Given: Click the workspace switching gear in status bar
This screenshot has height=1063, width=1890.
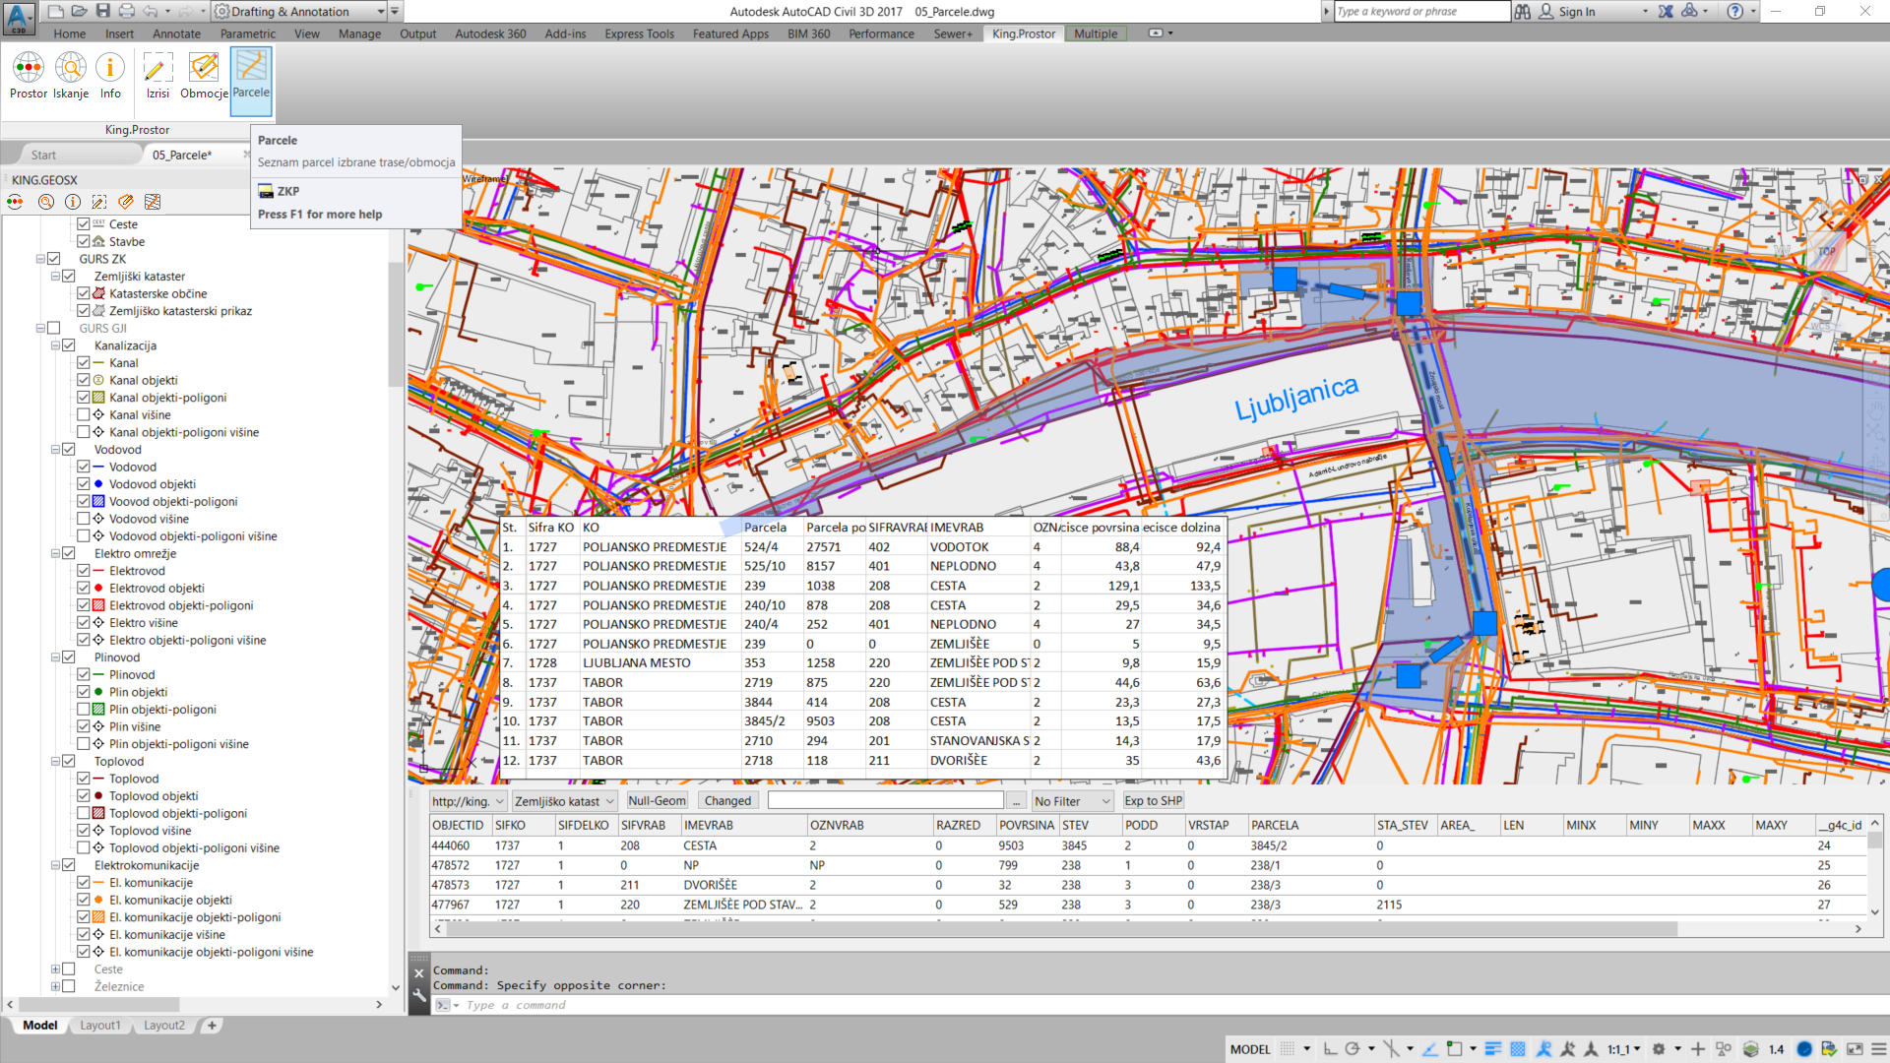Looking at the screenshot, I should (1659, 1049).
